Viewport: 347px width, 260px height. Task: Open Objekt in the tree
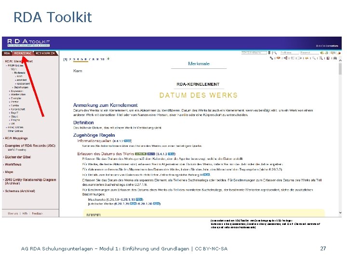pyautogui.click(x=14, y=117)
